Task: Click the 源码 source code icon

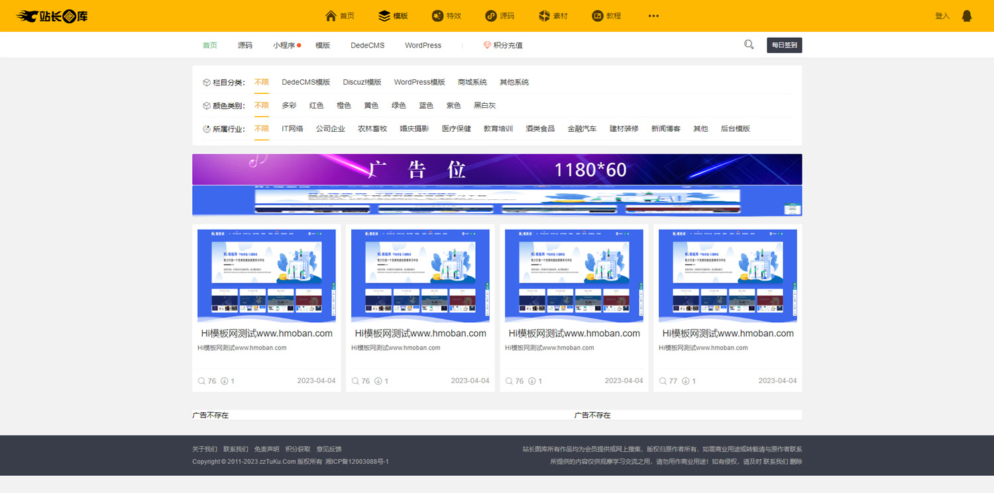Action: click(490, 16)
